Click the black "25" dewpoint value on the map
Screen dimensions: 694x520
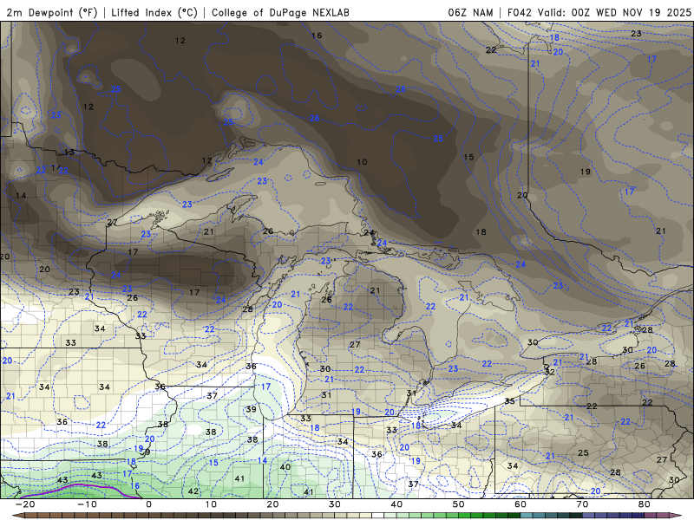point(583,452)
